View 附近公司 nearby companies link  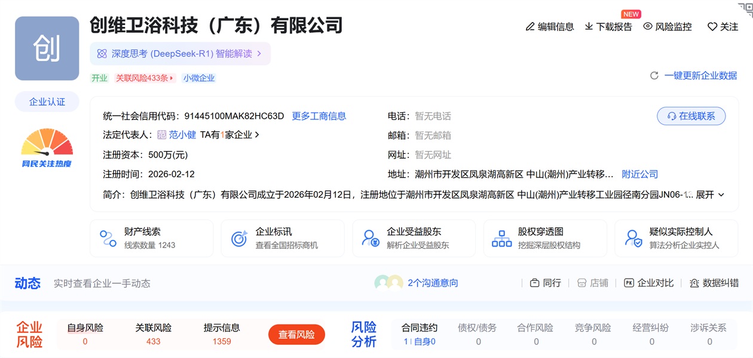639,174
